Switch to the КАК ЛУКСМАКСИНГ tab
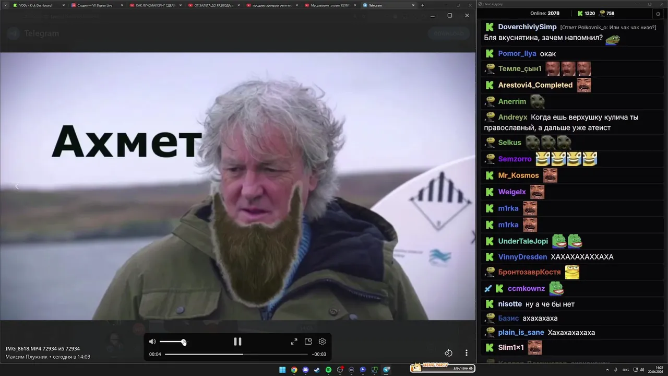668x376 pixels. pyautogui.click(x=157, y=5)
